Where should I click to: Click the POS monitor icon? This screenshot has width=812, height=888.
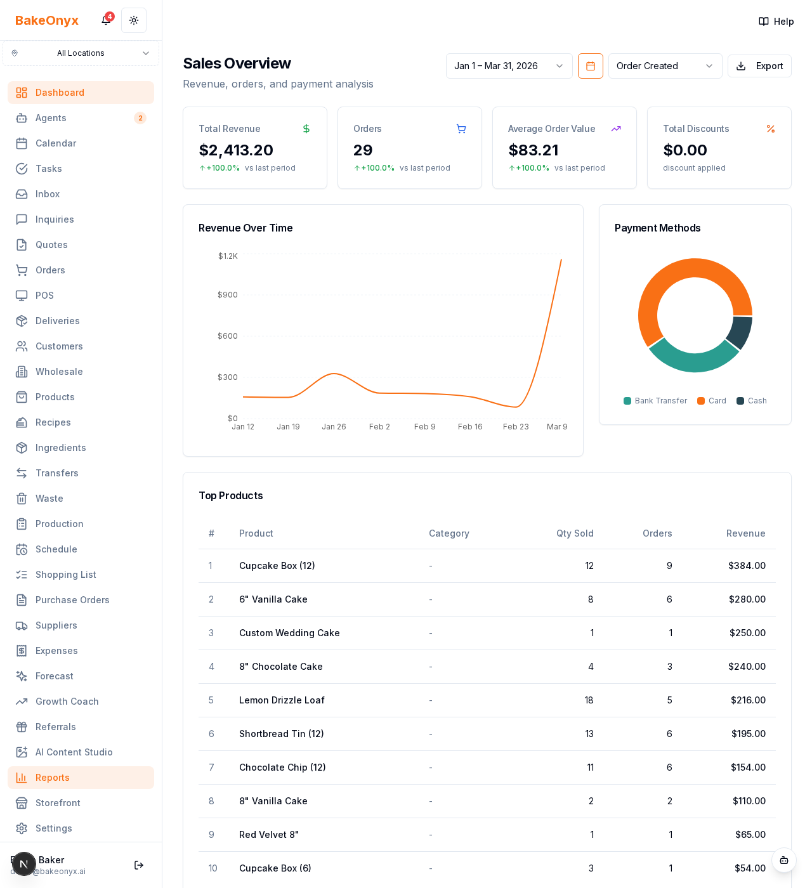[22, 296]
